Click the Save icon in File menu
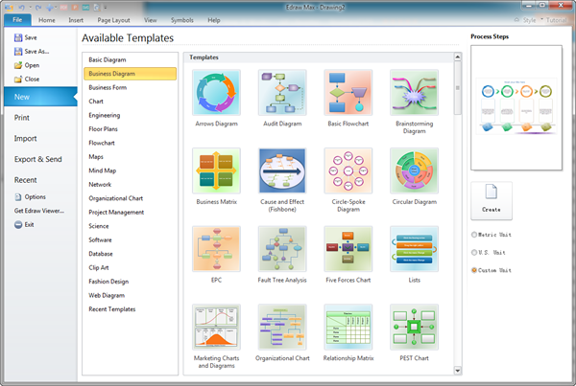 tap(18, 38)
